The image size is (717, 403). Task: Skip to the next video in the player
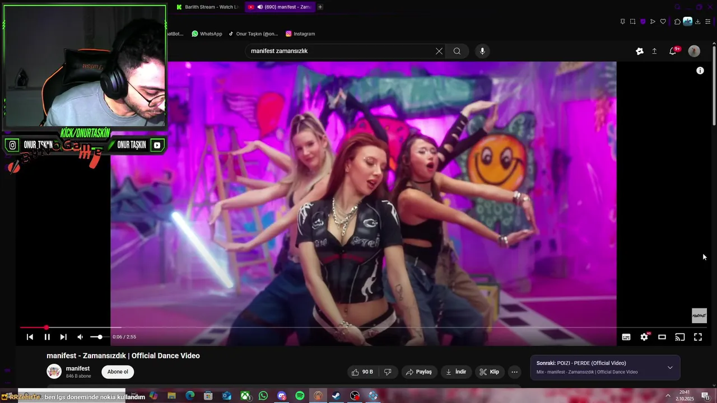pos(63,337)
